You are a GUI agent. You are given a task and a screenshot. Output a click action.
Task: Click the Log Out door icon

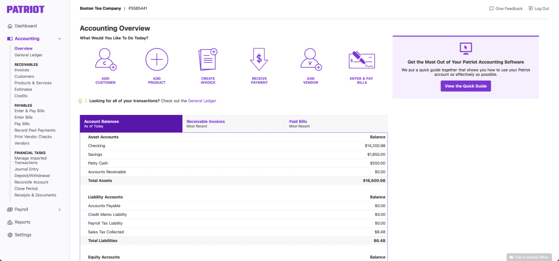click(x=531, y=9)
